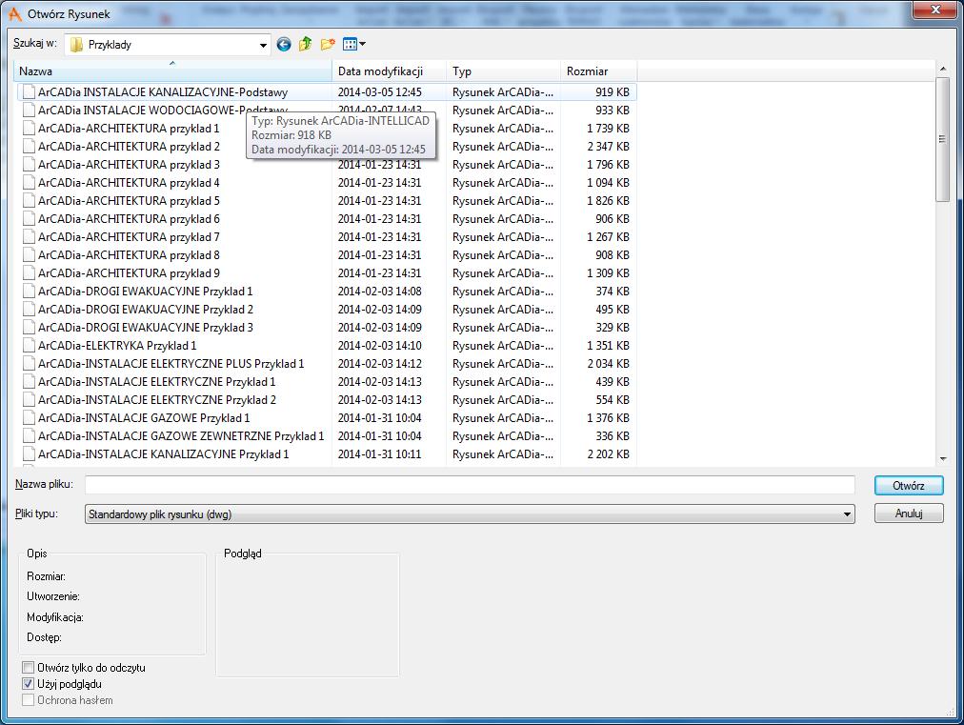Select ArCADia-DROGI EWAKUACYJNE Przyklad 1

pyautogui.click(x=145, y=292)
